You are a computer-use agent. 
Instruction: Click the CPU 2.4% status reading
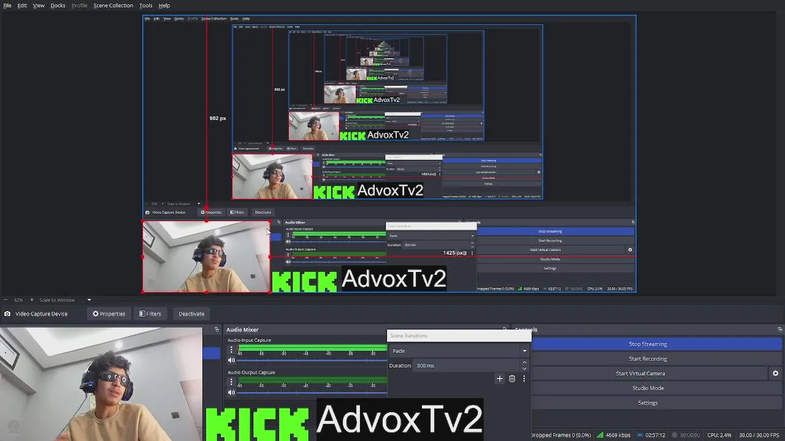coord(719,435)
